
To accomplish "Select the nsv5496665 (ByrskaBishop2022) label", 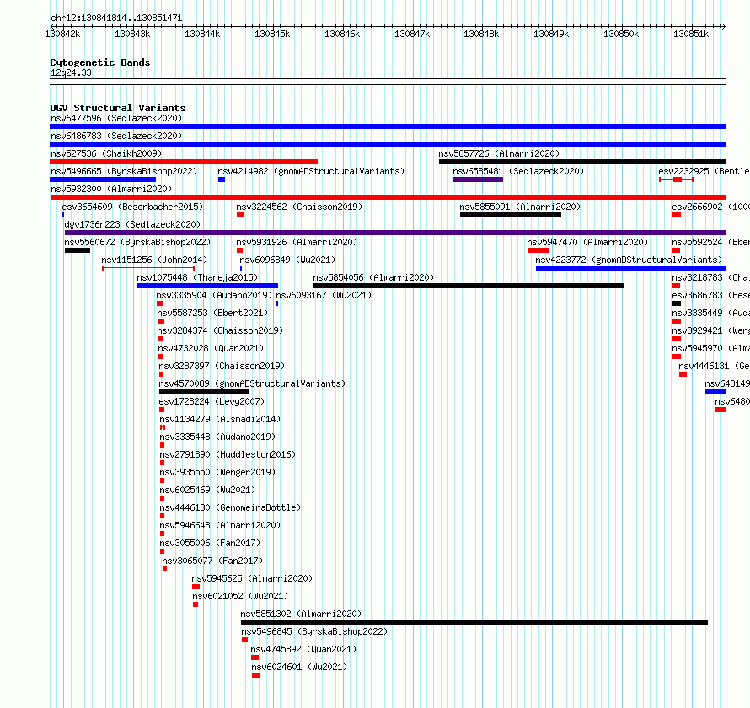I will click(x=124, y=171).
